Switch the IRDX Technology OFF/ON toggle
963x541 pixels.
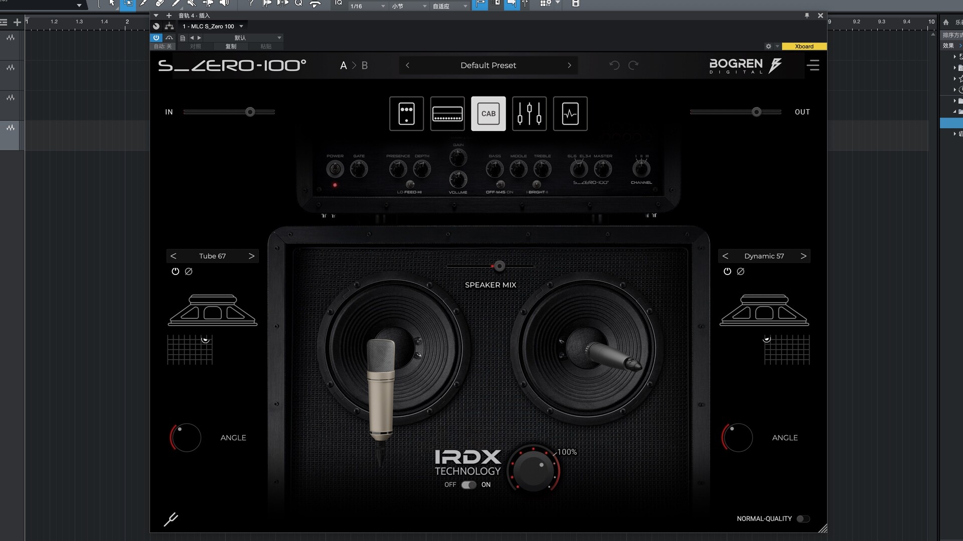click(468, 485)
